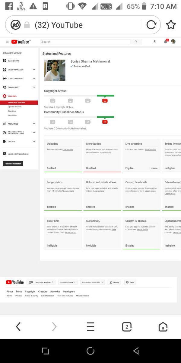181x363 pixels.
Task: Open the Help button in the footer
Action: (x=130, y=282)
